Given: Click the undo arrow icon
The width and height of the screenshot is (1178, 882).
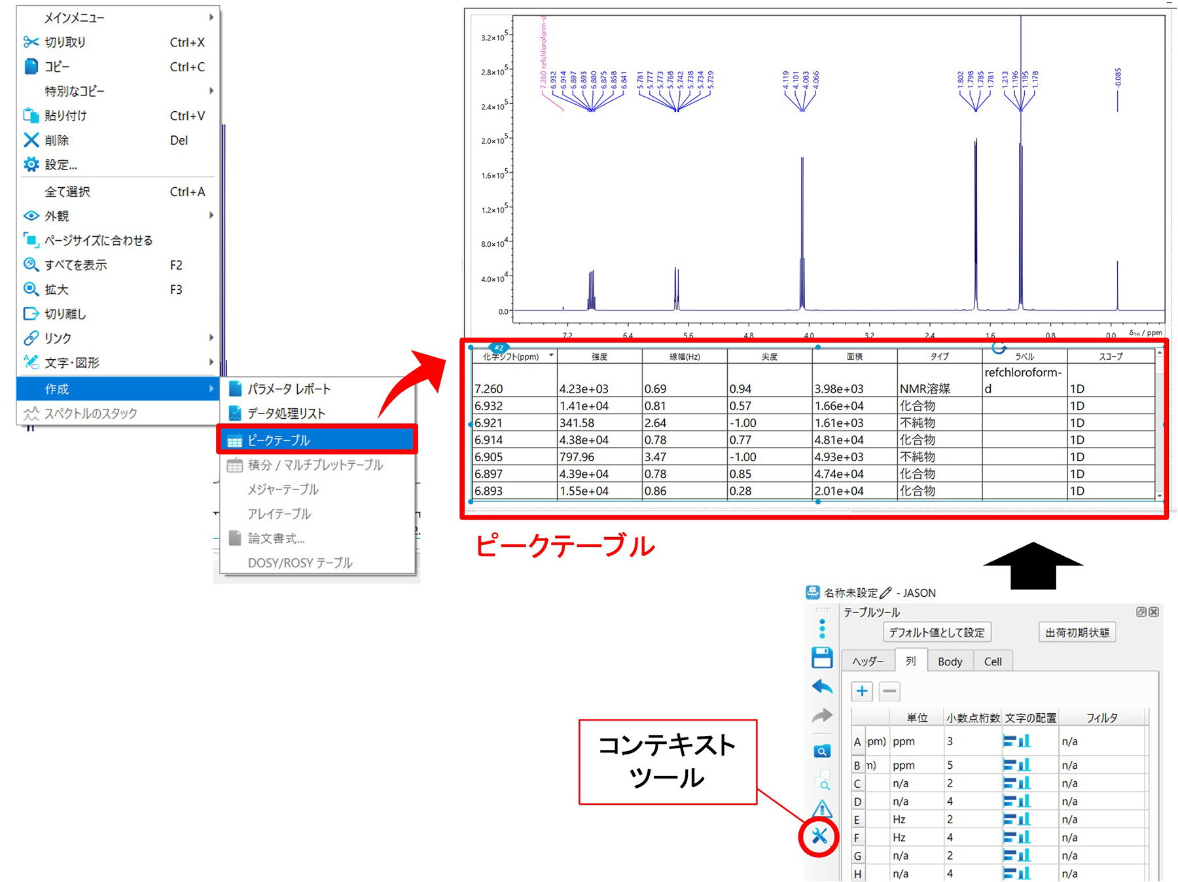Looking at the screenshot, I should [x=821, y=687].
